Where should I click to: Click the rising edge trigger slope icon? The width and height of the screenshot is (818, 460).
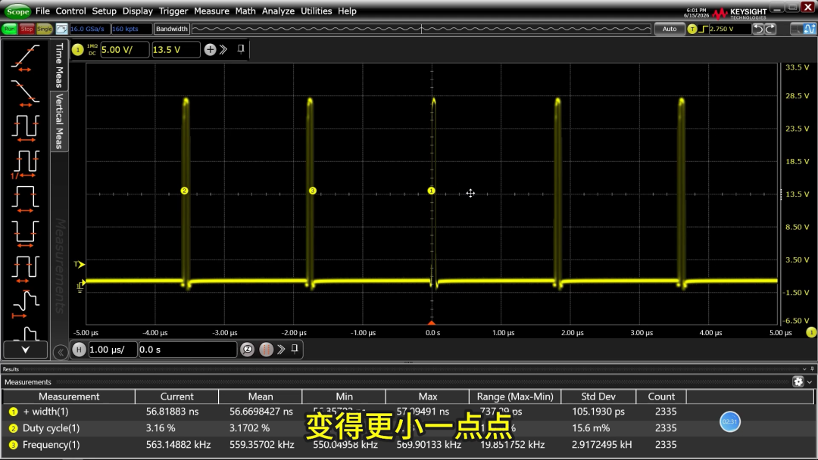point(703,30)
